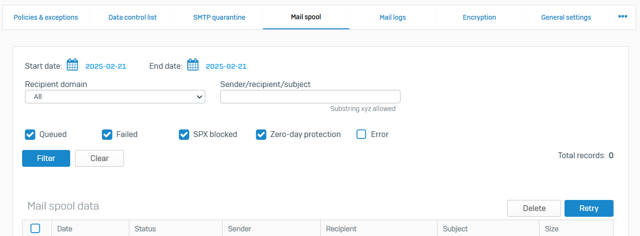640x236 pixels.
Task: Open the SMTP quarantine tab
Action: click(219, 17)
